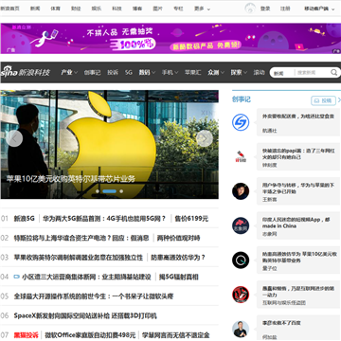Open headline 全球最大开源操作系统的前世今生
Screen dimensions: 341x341
point(94,296)
